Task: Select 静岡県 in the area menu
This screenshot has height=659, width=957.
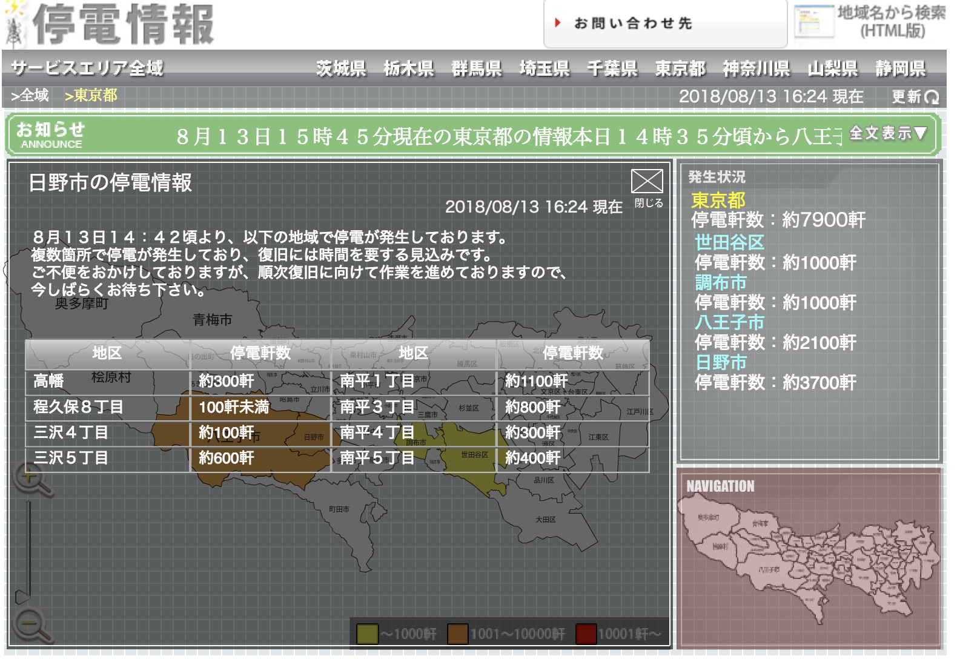Action: point(901,68)
